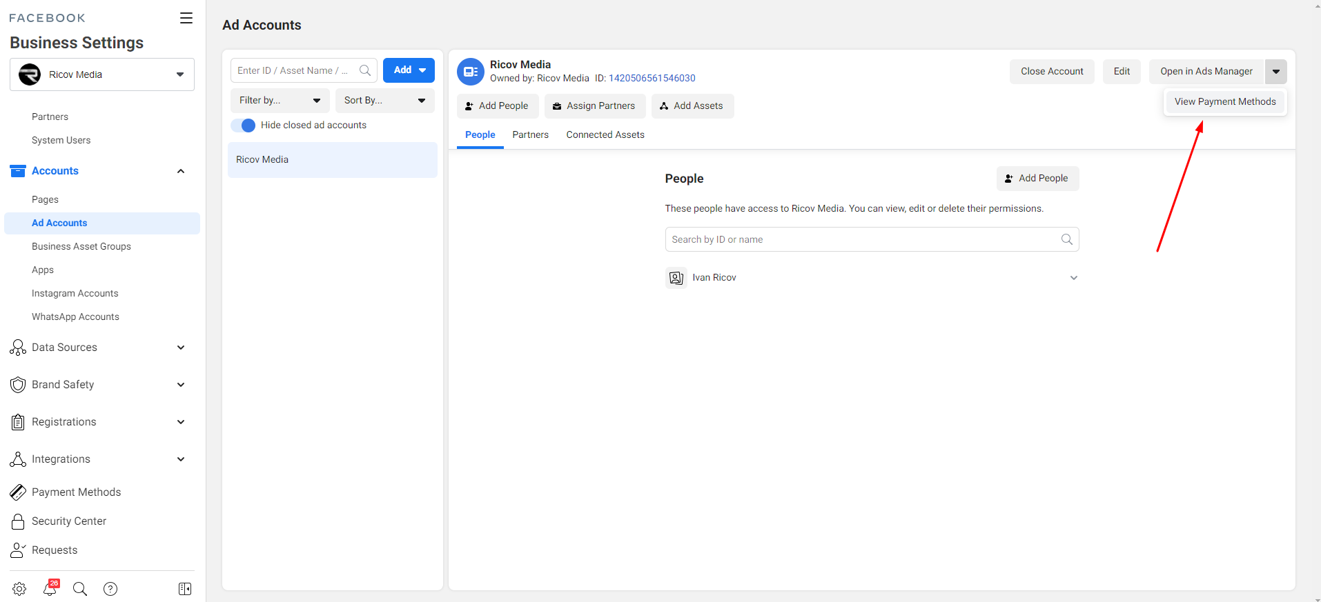Click Add People button beside People heading
This screenshot has width=1321, height=602.
[1037, 179]
